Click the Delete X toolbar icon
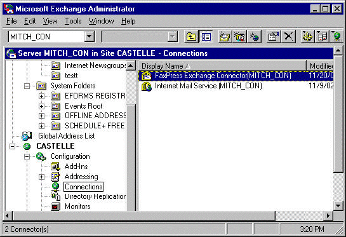The width and height of the screenshot is (346, 237). tap(288, 37)
